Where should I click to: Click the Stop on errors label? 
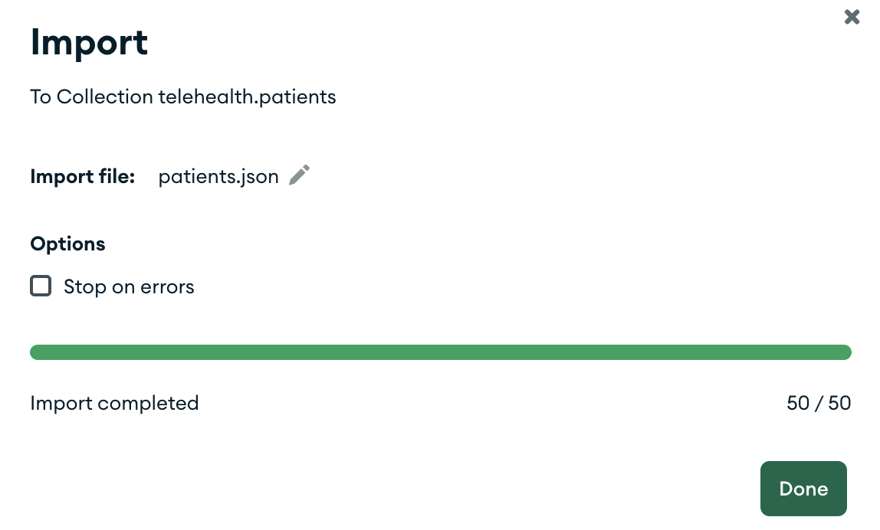point(129,286)
